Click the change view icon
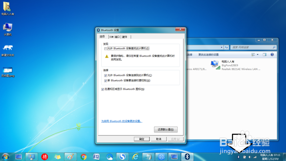The height and width of the screenshot is (161, 286). tap(253, 55)
